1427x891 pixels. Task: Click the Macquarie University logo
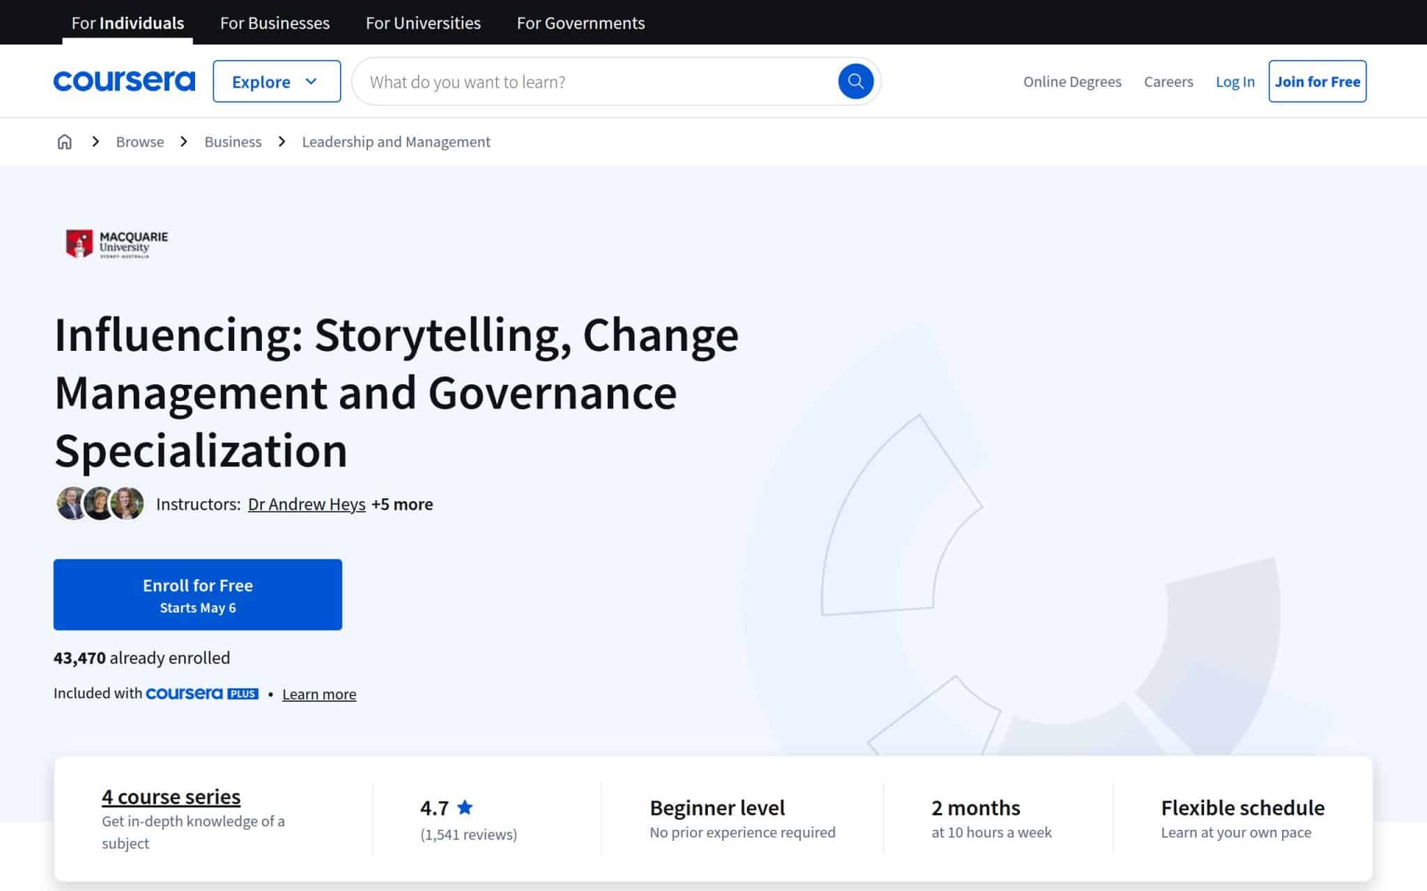116,244
